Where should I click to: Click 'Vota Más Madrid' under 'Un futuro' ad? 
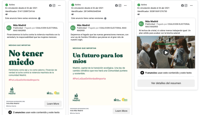76,110
